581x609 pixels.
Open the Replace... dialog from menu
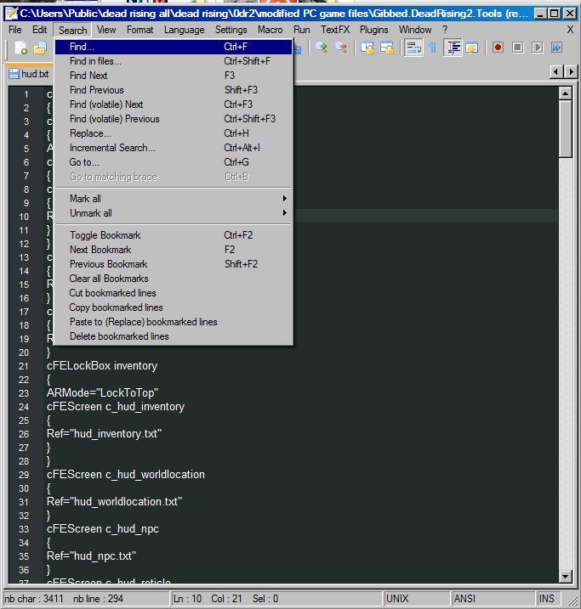pyautogui.click(x=174, y=133)
